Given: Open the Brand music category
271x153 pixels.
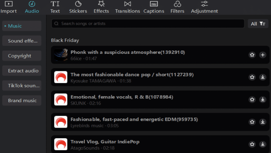Looking at the screenshot, I should (22, 101).
